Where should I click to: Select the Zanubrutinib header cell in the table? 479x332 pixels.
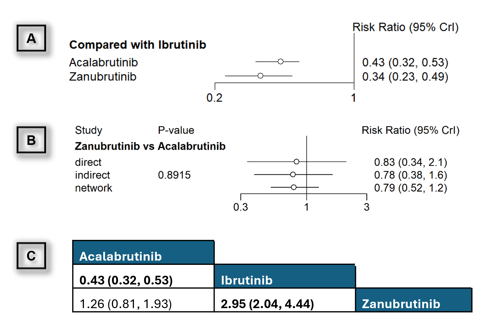(413, 300)
